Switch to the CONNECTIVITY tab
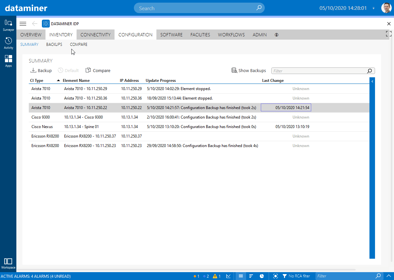Image resolution: width=394 pixels, height=280 pixels. pyautogui.click(x=96, y=35)
